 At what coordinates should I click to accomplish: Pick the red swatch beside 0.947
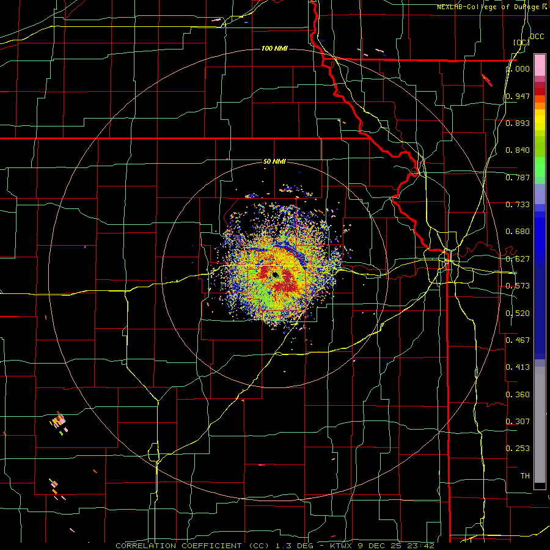[540, 92]
